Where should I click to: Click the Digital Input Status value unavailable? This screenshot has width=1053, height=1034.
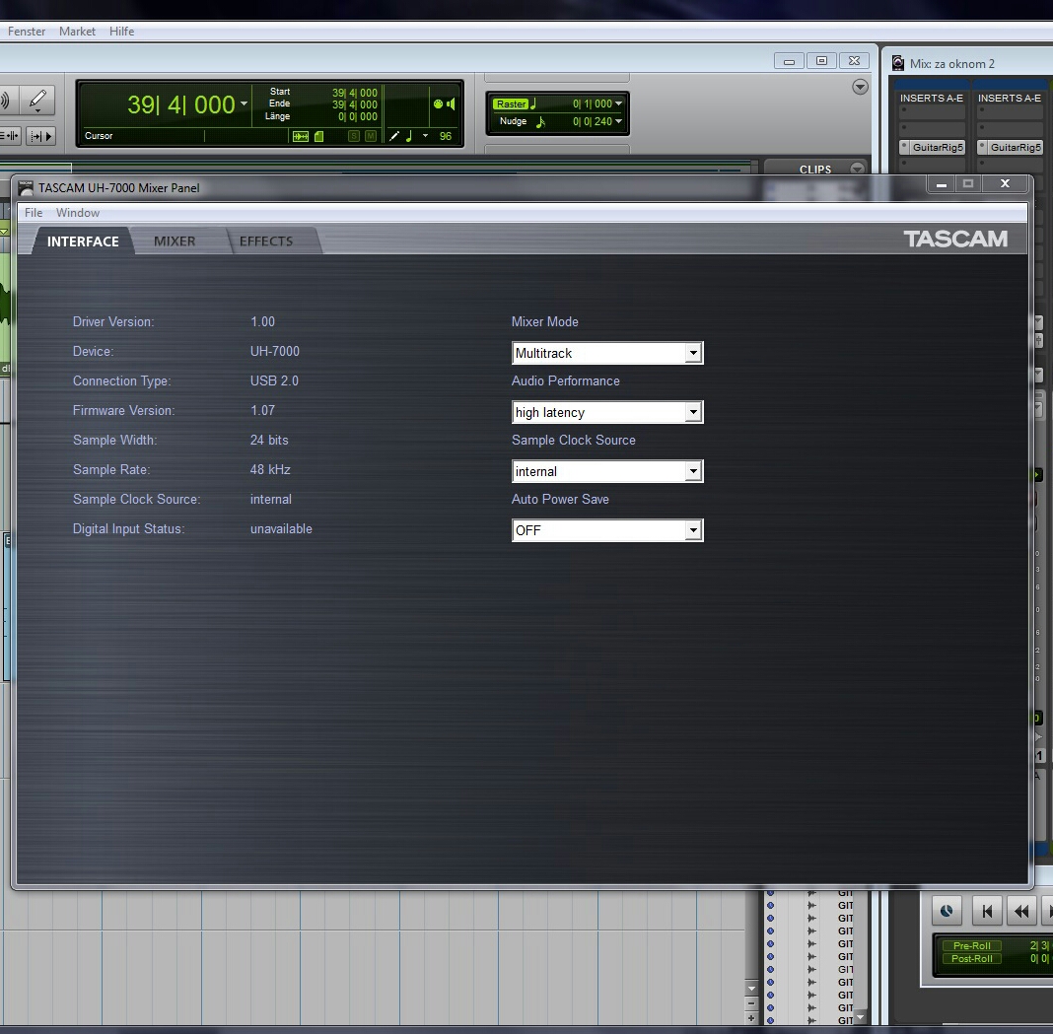281,528
